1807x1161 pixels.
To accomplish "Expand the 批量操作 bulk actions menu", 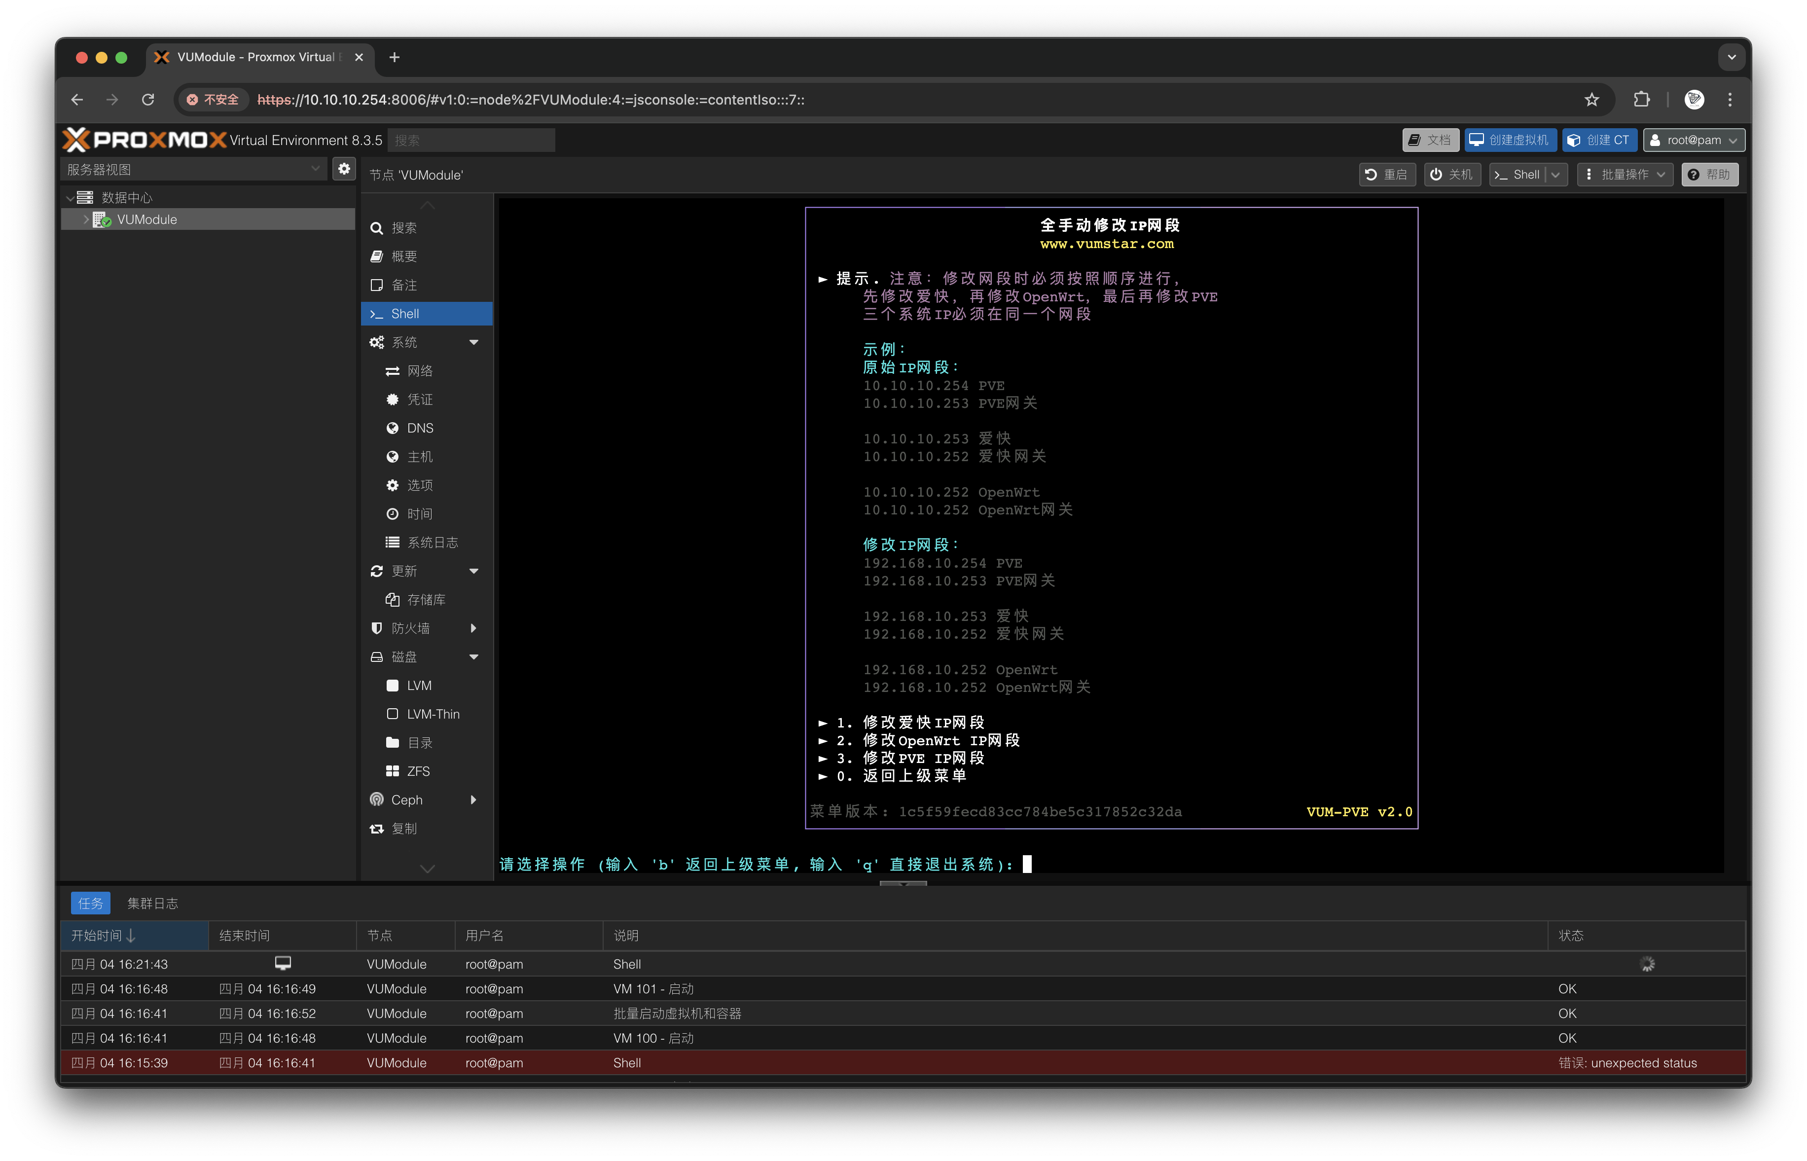I will [x=1625, y=174].
